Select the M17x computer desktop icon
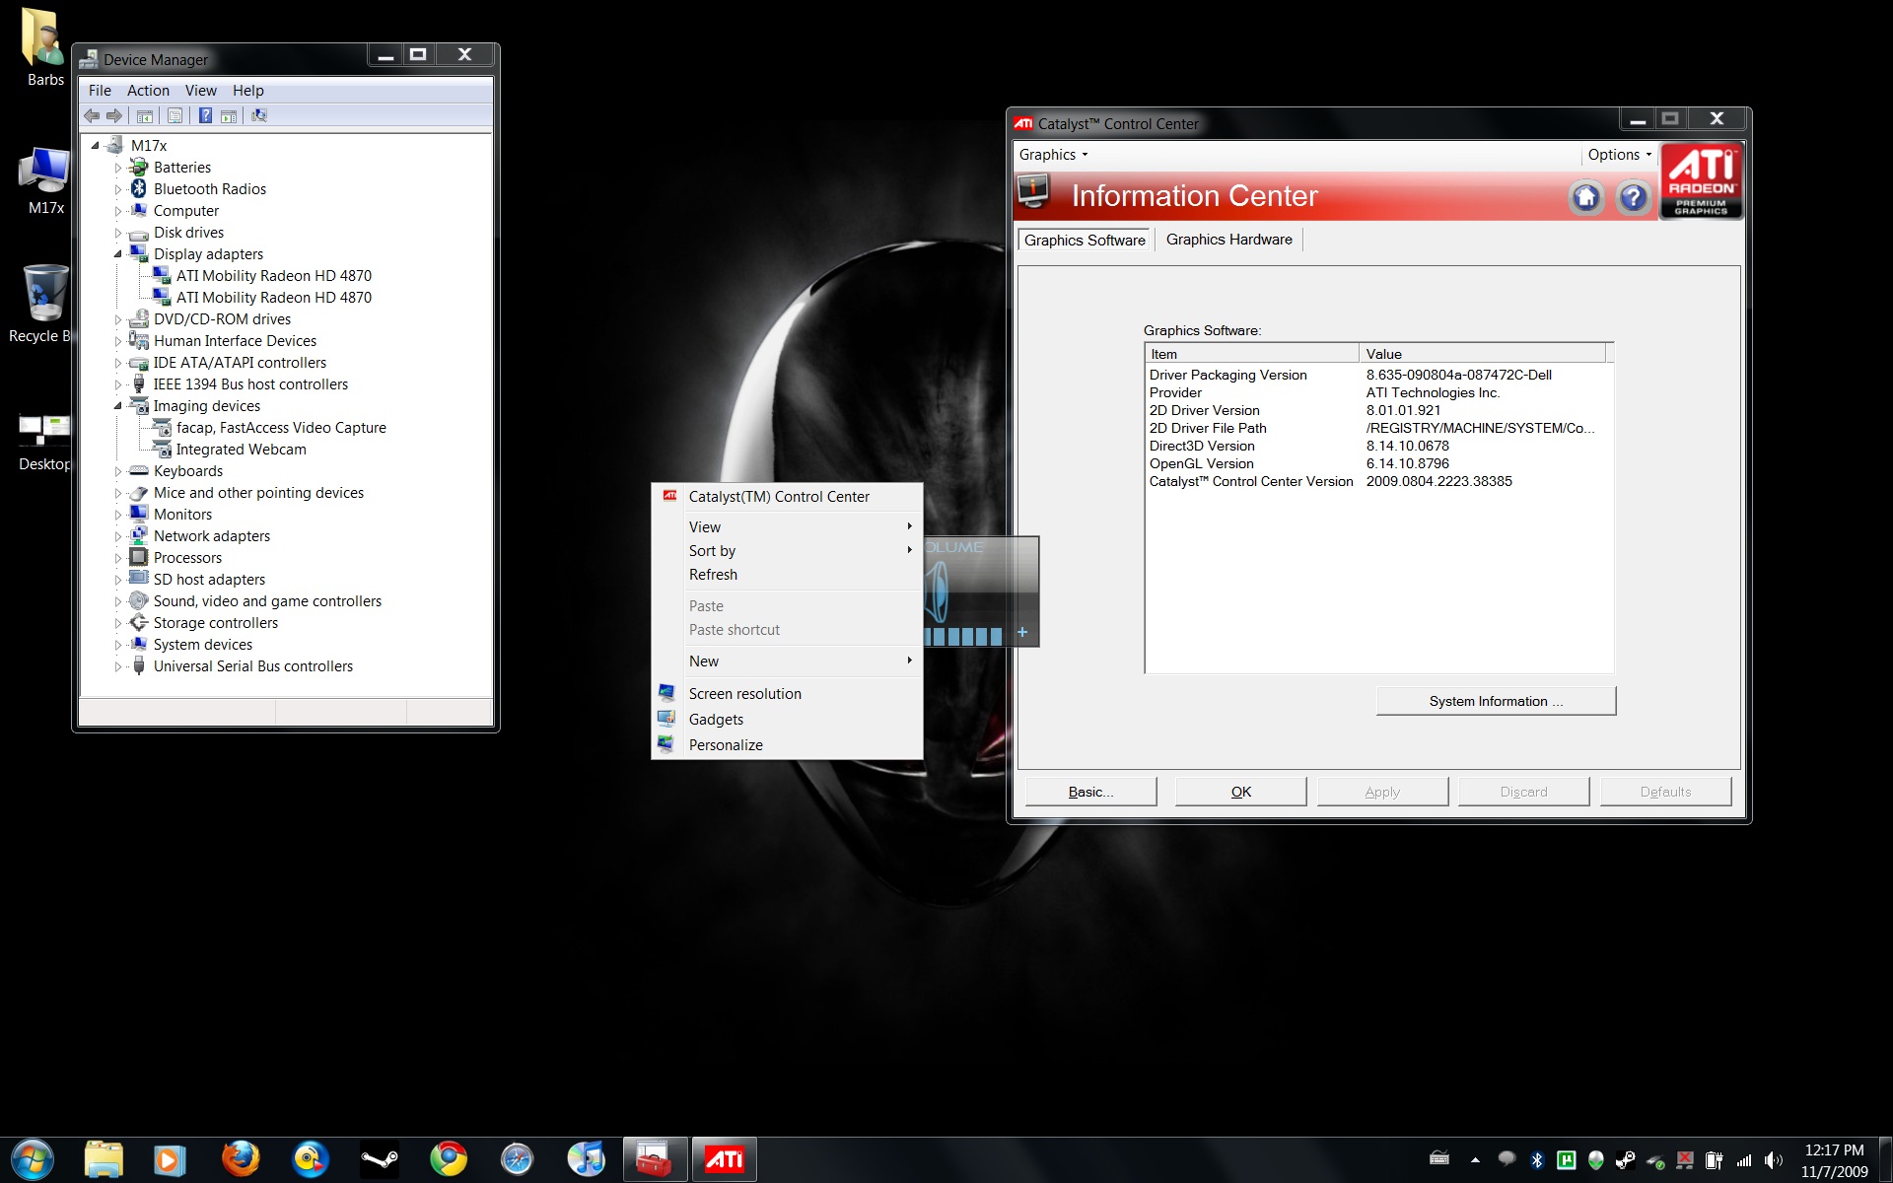This screenshot has height=1183, width=1893. coord(45,180)
